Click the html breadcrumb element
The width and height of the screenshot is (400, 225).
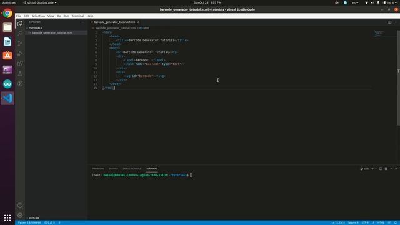pos(144,28)
